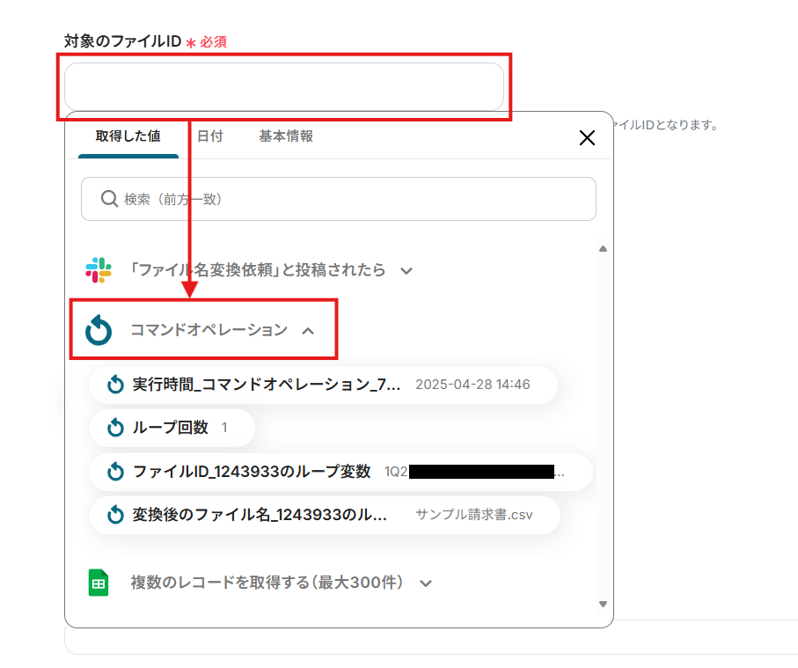Click the 2025-04-28 14:46 timestamp value

pyautogui.click(x=472, y=385)
